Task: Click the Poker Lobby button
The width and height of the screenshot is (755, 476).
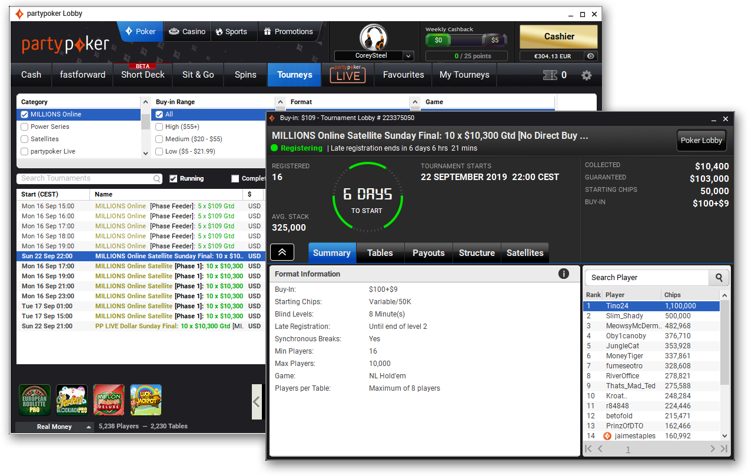Action: click(701, 141)
